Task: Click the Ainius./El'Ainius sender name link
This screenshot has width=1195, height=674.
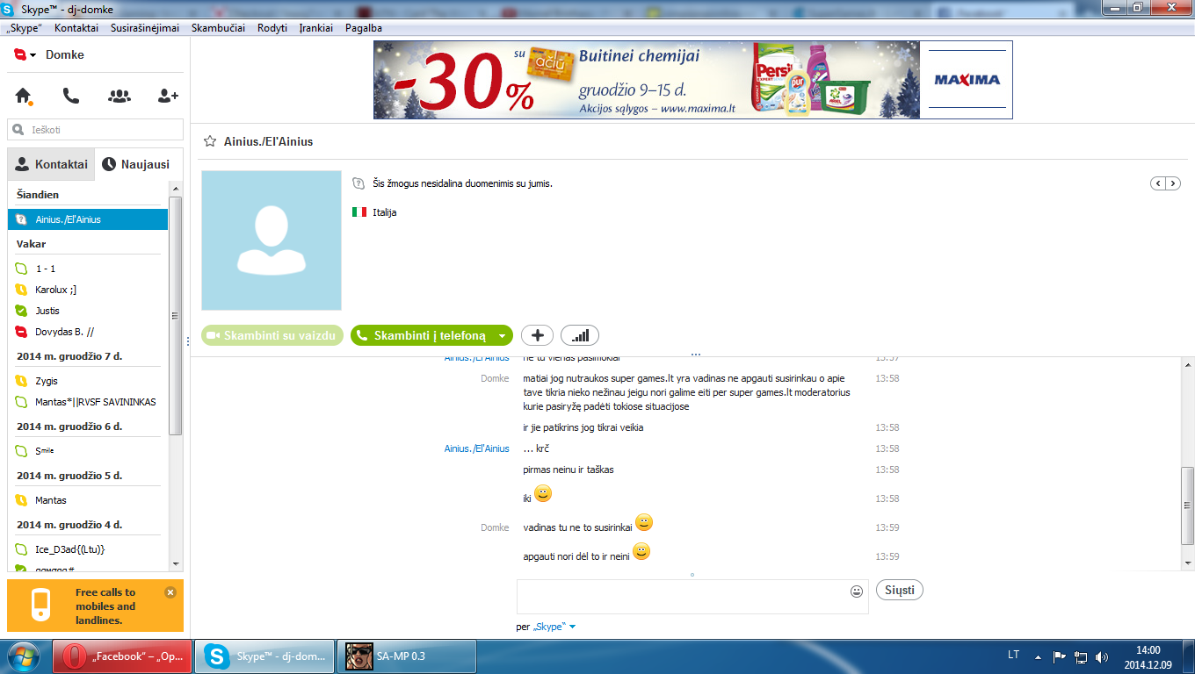Action: click(476, 448)
